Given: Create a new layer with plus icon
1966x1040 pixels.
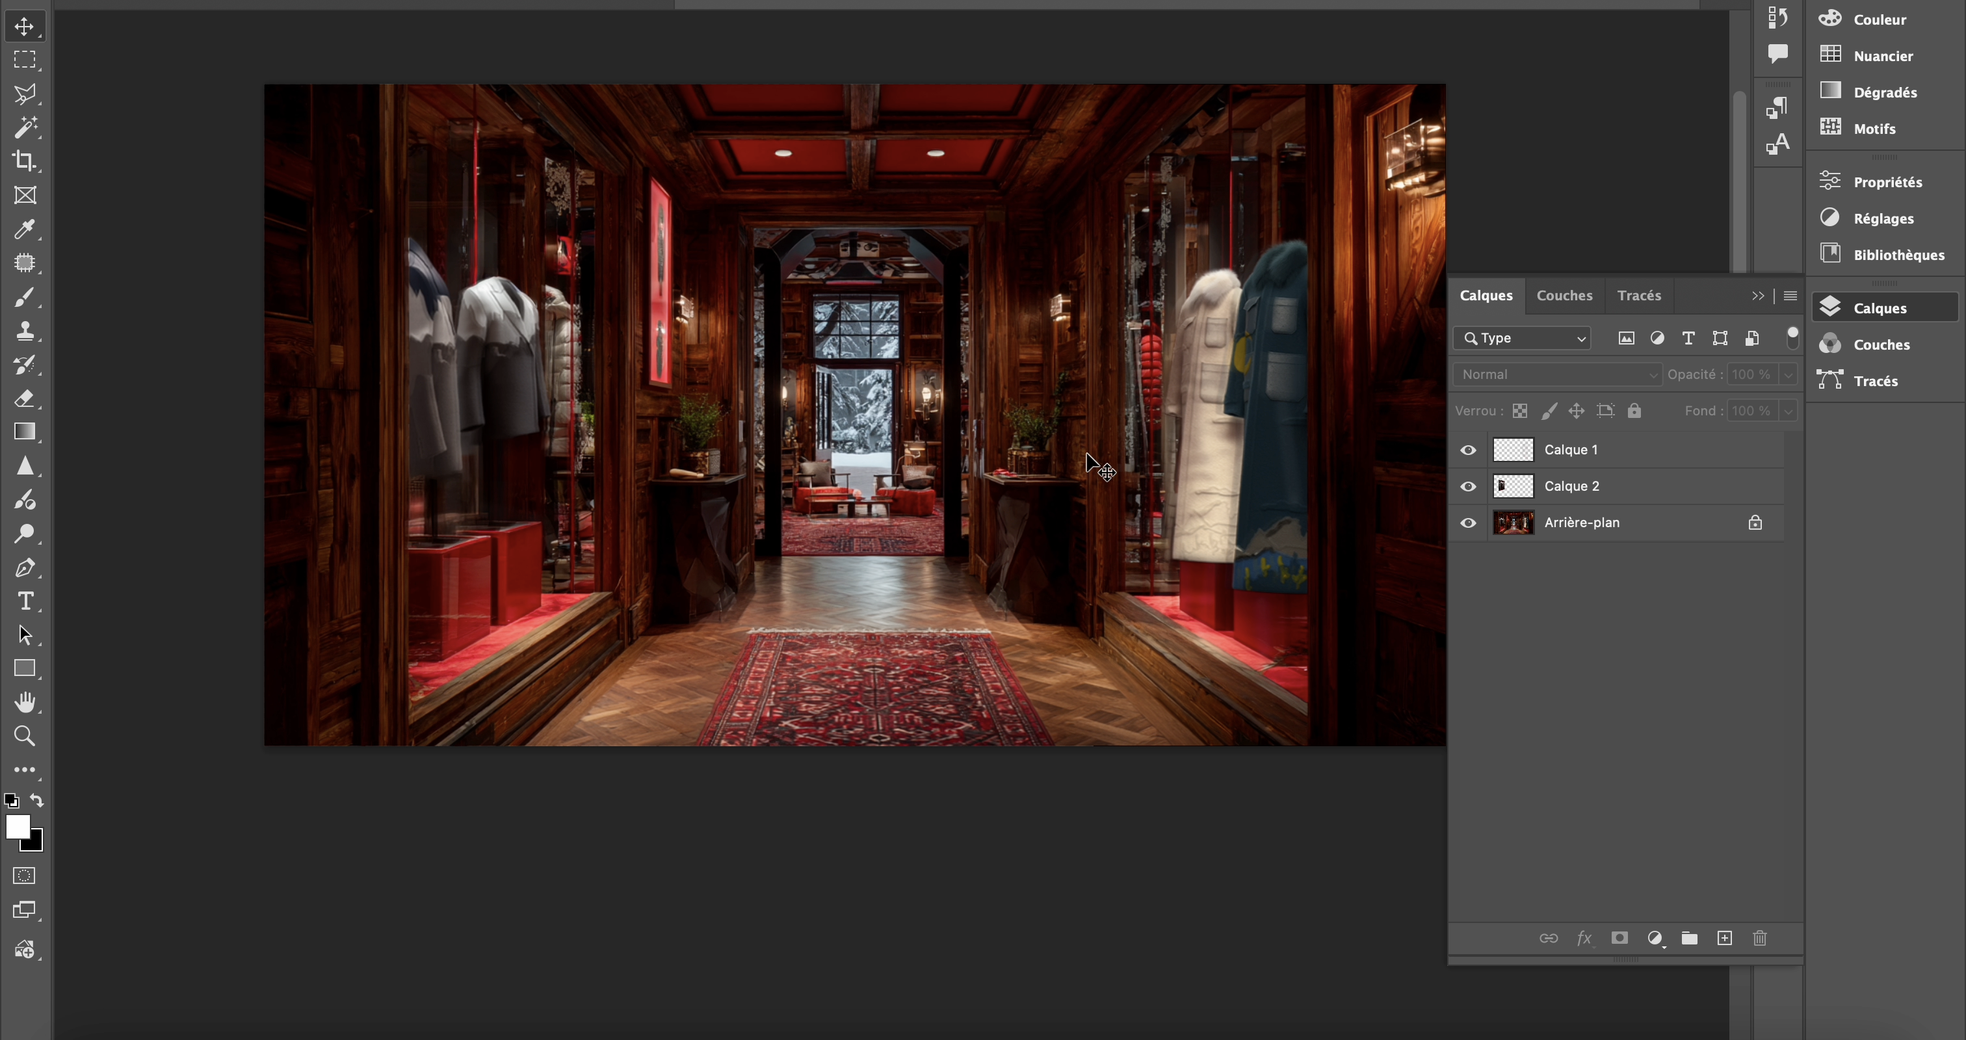Looking at the screenshot, I should pos(1724,938).
